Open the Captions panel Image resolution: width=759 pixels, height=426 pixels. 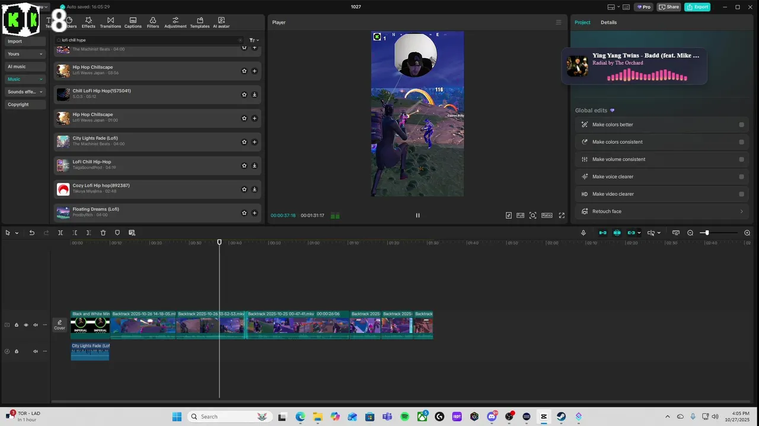pyautogui.click(x=133, y=22)
